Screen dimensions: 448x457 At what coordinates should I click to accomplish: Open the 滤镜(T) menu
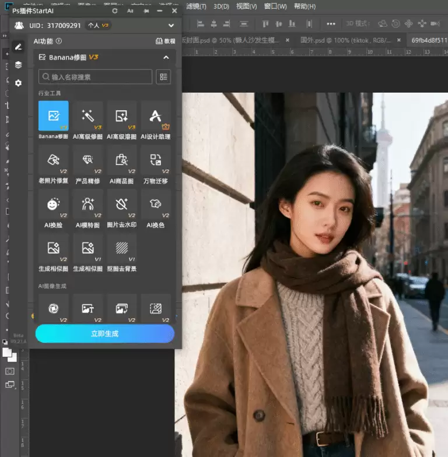coord(196,6)
